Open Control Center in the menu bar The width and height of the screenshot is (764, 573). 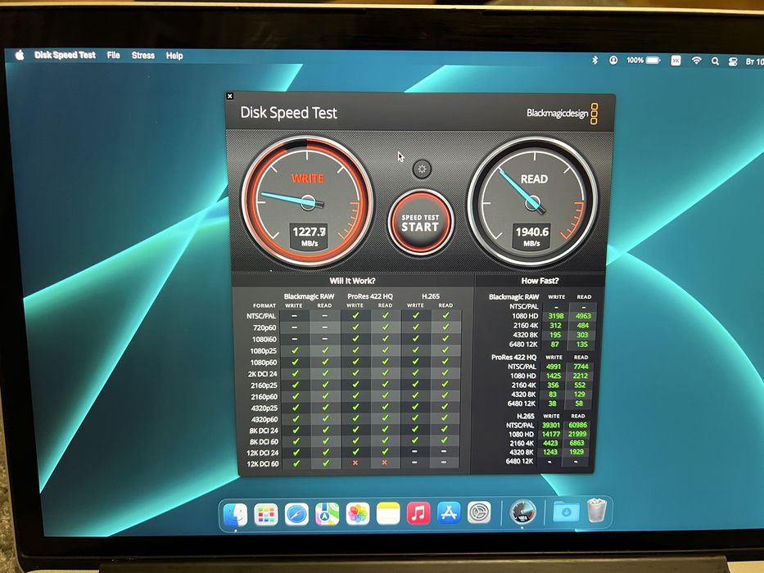click(x=732, y=61)
